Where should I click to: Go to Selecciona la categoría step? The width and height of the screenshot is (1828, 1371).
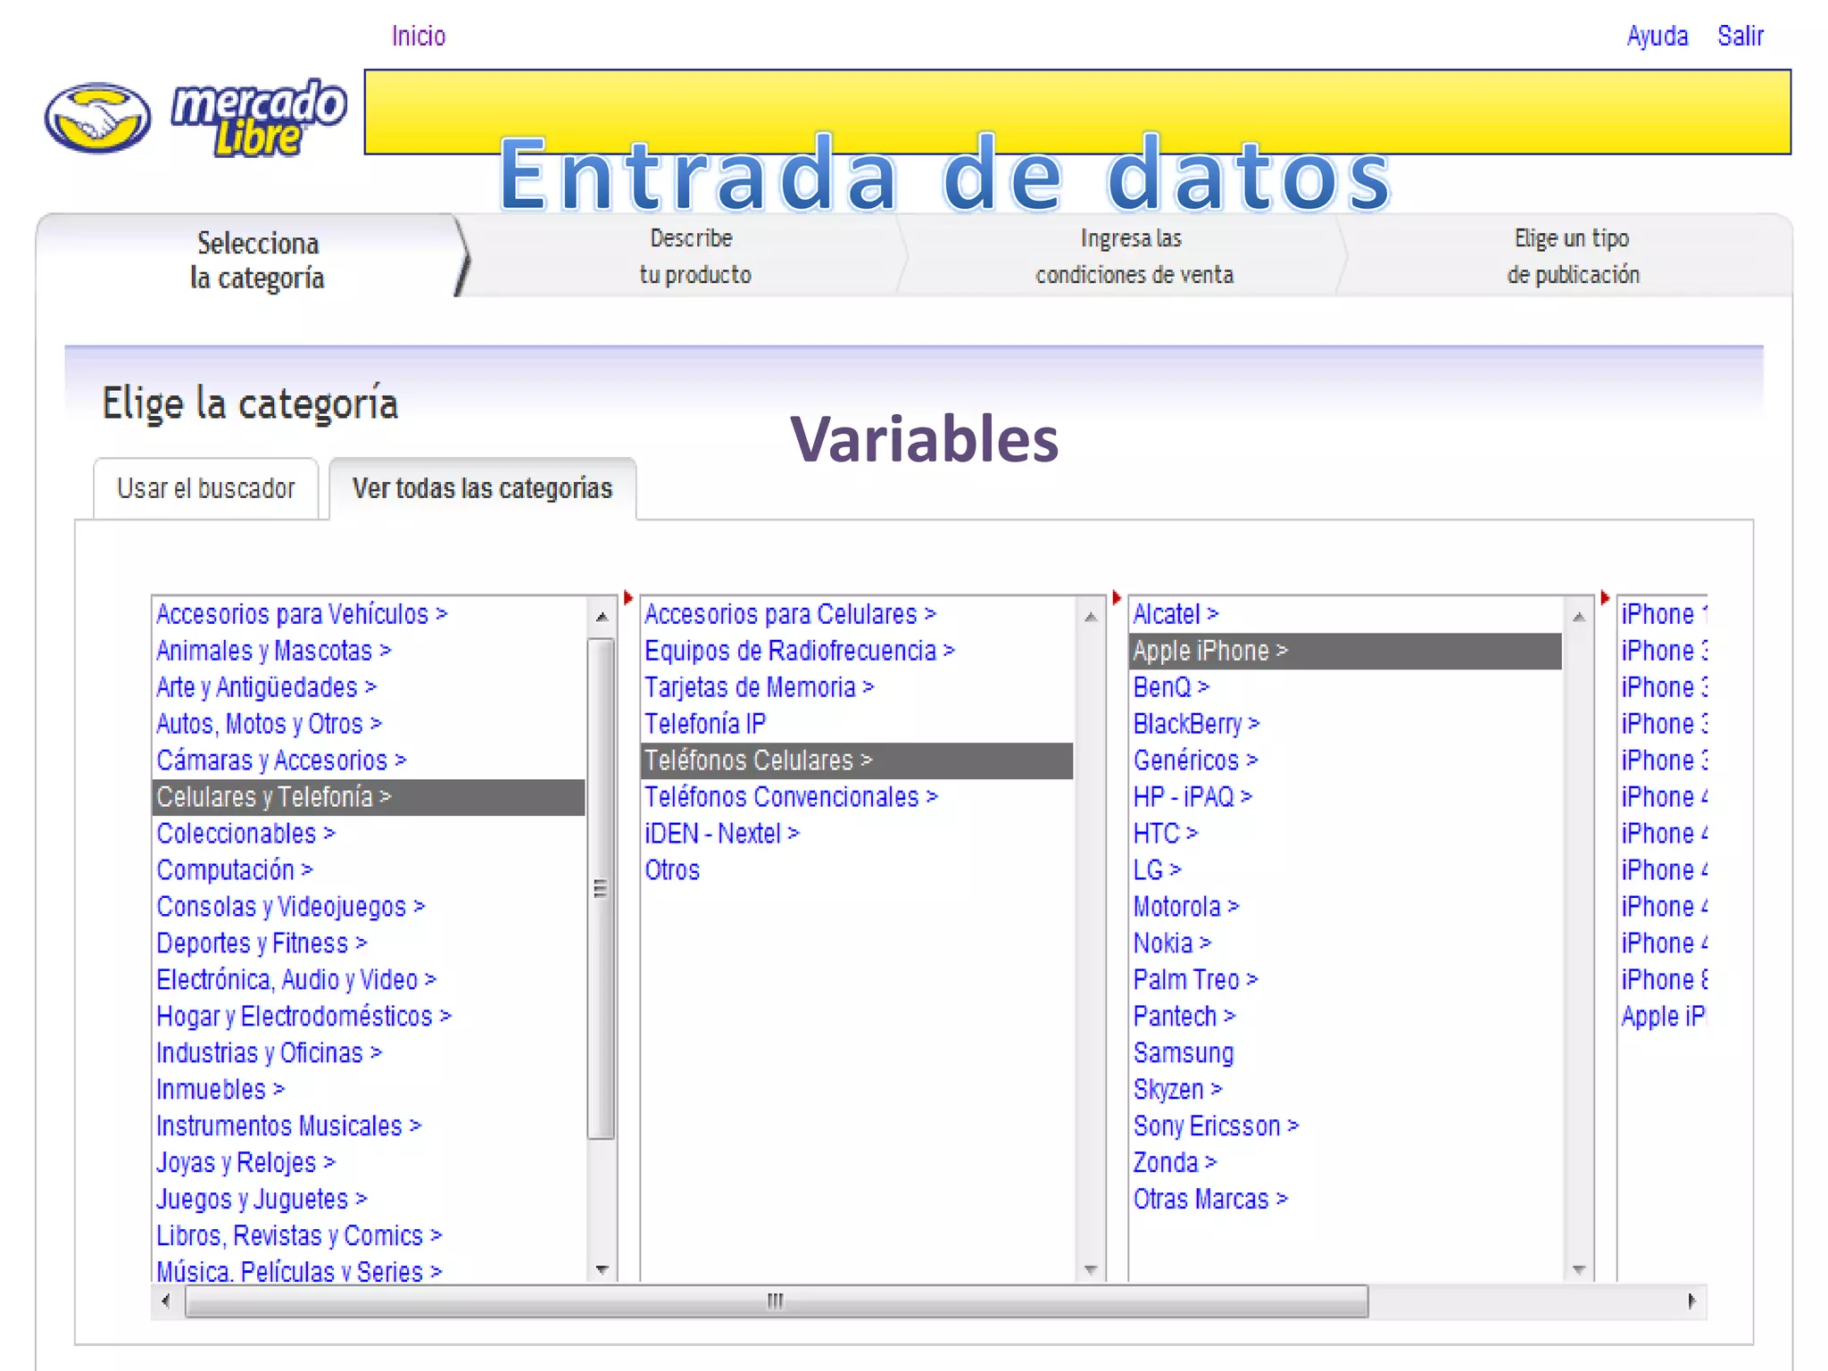click(257, 260)
